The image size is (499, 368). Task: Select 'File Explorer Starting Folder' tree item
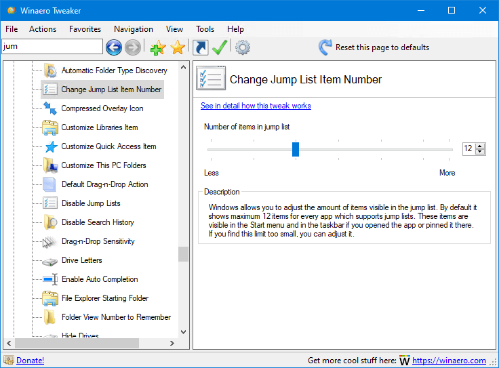click(105, 298)
